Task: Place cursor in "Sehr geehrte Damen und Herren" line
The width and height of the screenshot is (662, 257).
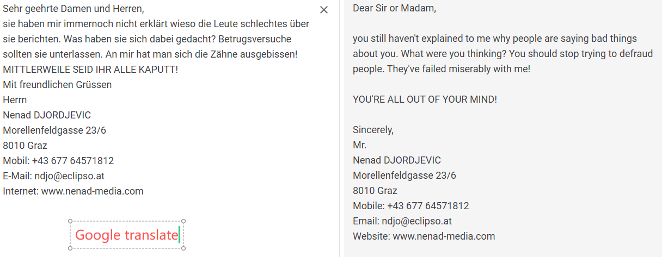Action: [73, 9]
